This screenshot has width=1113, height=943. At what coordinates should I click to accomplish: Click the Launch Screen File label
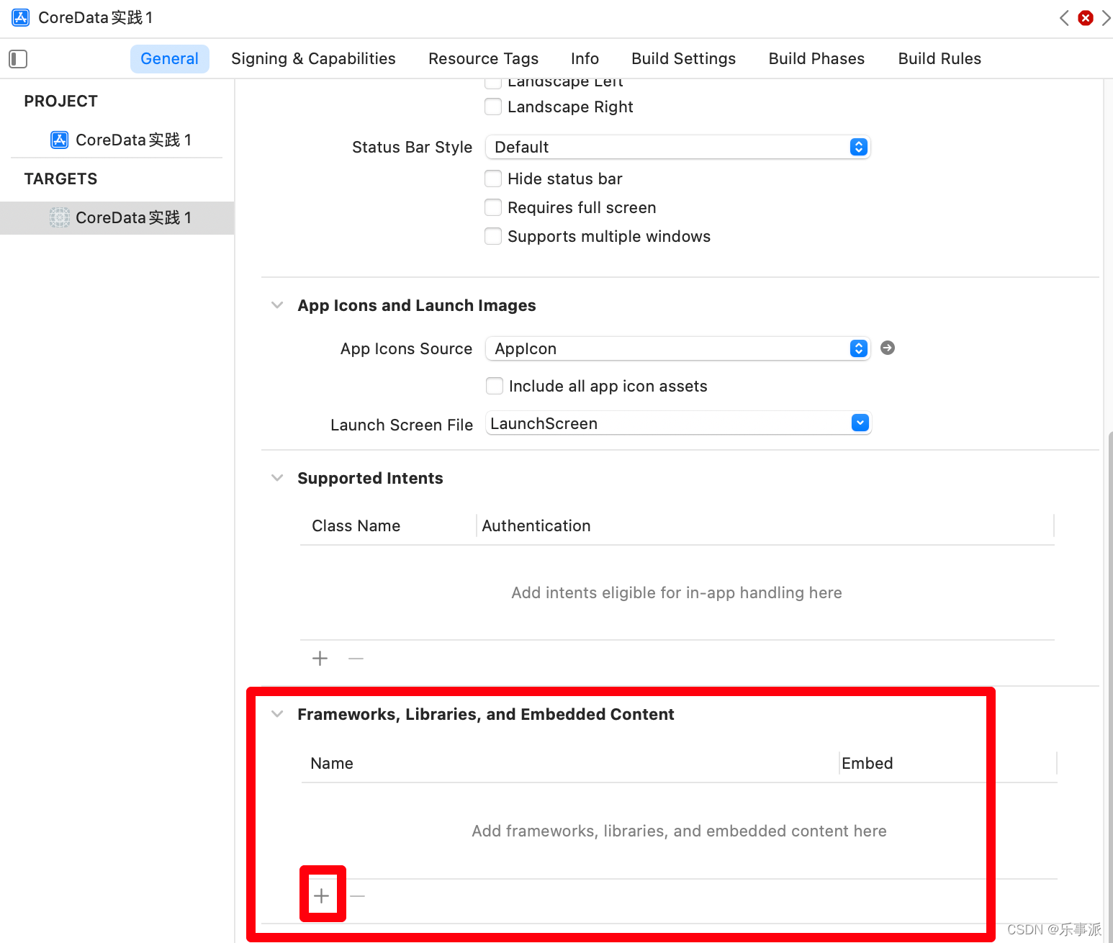tap(402, 425)
